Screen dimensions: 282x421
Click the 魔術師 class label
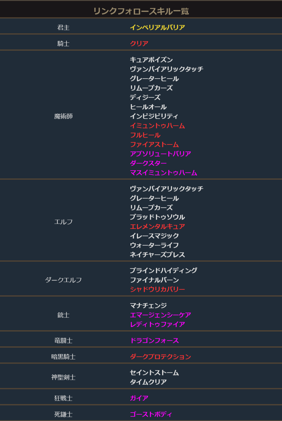[x=63, y=116]
